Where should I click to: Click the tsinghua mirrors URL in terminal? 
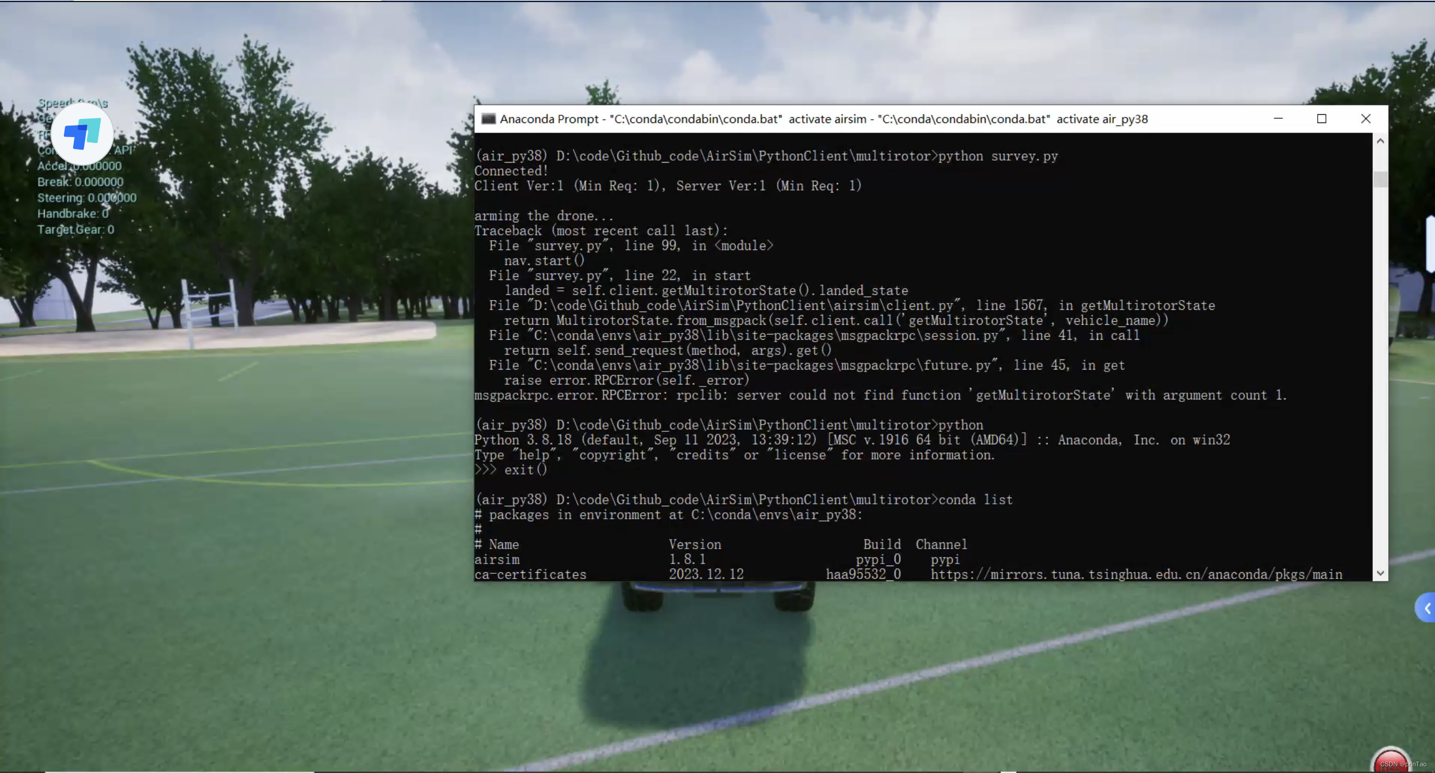pyautogui.click(x=1136, y=574)
